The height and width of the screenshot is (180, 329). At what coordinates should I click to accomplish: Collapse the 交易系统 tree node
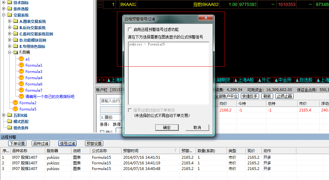pos(3,15)
